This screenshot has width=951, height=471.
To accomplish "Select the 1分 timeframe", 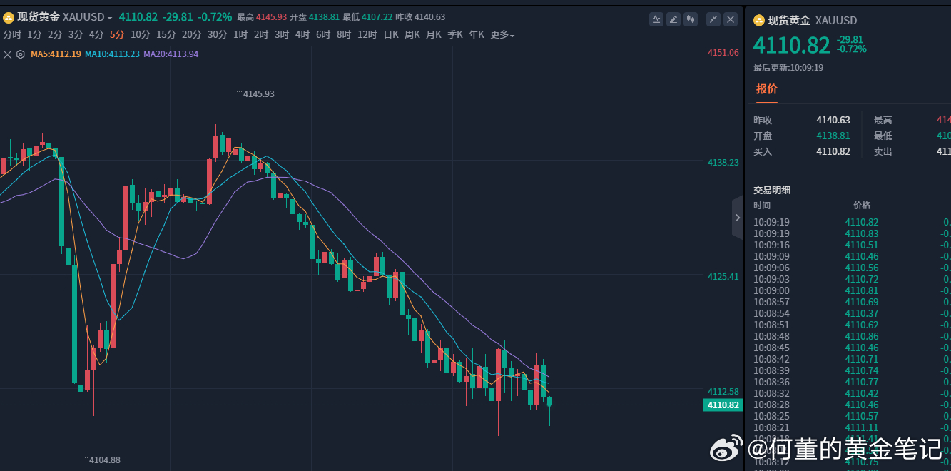I will point(34,34).
